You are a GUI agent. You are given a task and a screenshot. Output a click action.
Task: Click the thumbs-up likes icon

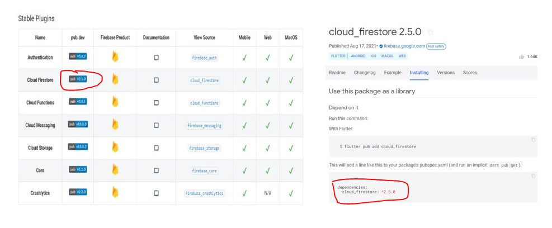(x=522, y=56)
